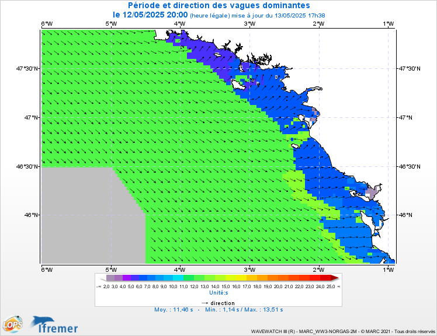Pick the legend swatch between 2,0 and 3,0
The height and width of the screenshot is (336, 437).
point(110,278)
